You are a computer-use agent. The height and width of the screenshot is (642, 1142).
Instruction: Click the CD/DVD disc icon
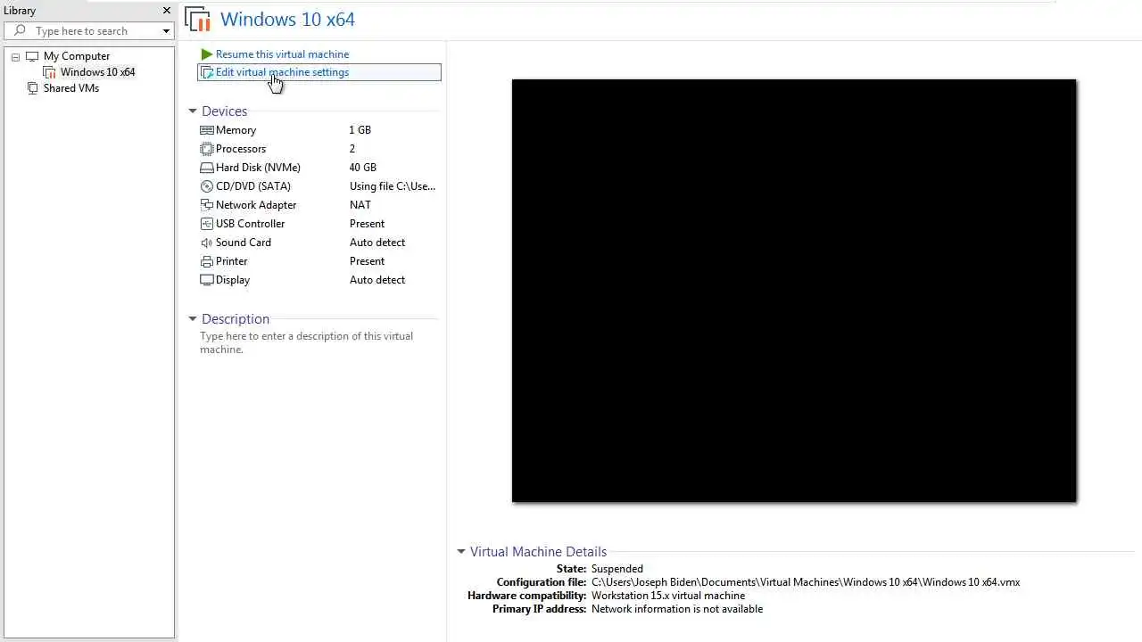point(207,186)
